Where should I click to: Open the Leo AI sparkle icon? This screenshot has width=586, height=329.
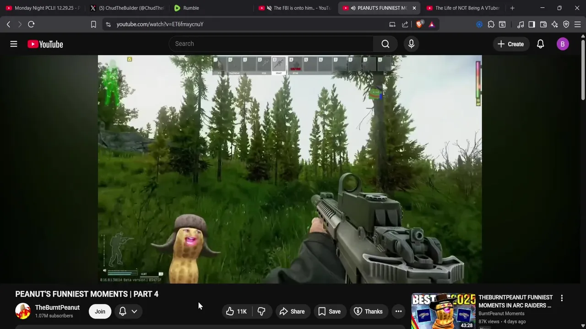pos(554,24)
